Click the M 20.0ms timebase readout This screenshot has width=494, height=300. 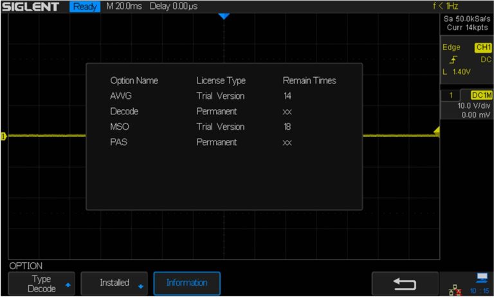125,6
